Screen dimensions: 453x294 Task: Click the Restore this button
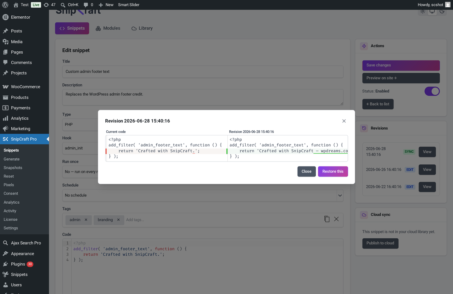[333, 172]
